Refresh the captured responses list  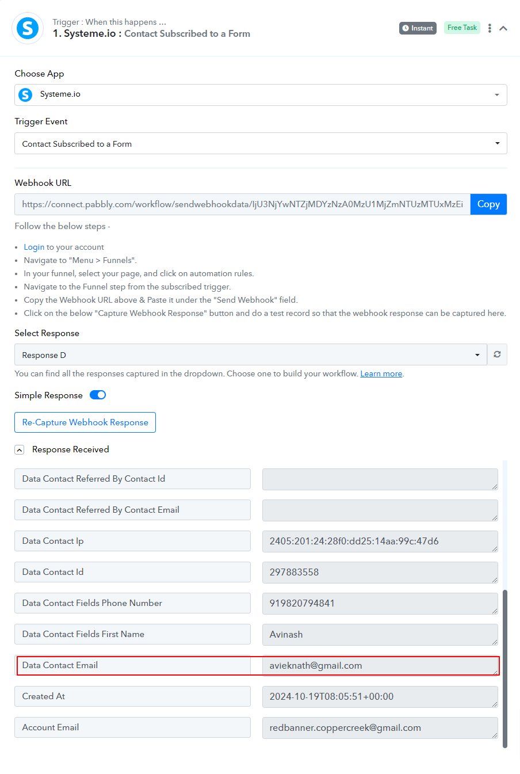coord(497,354)
